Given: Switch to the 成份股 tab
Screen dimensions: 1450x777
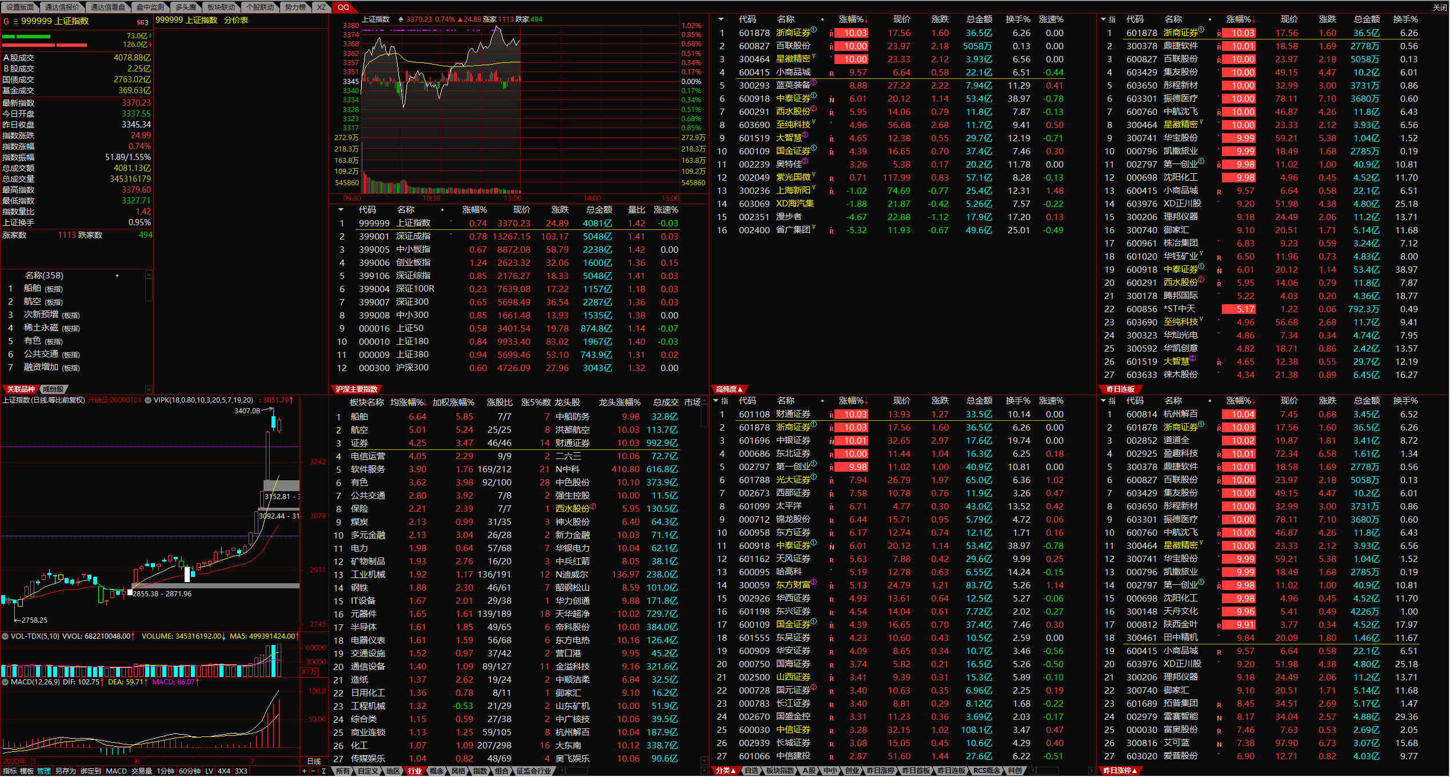Looking at the screenshot, I should click(x=54, y=389).
